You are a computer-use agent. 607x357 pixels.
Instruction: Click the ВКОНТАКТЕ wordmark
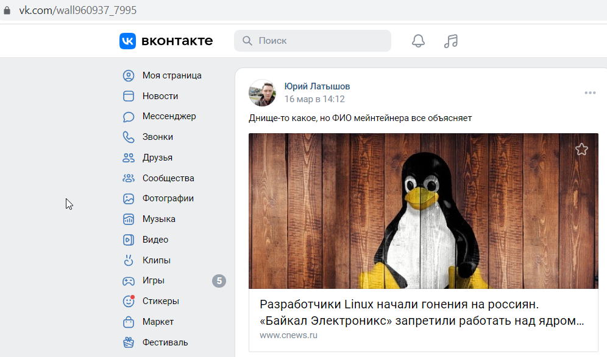(177, 41)
